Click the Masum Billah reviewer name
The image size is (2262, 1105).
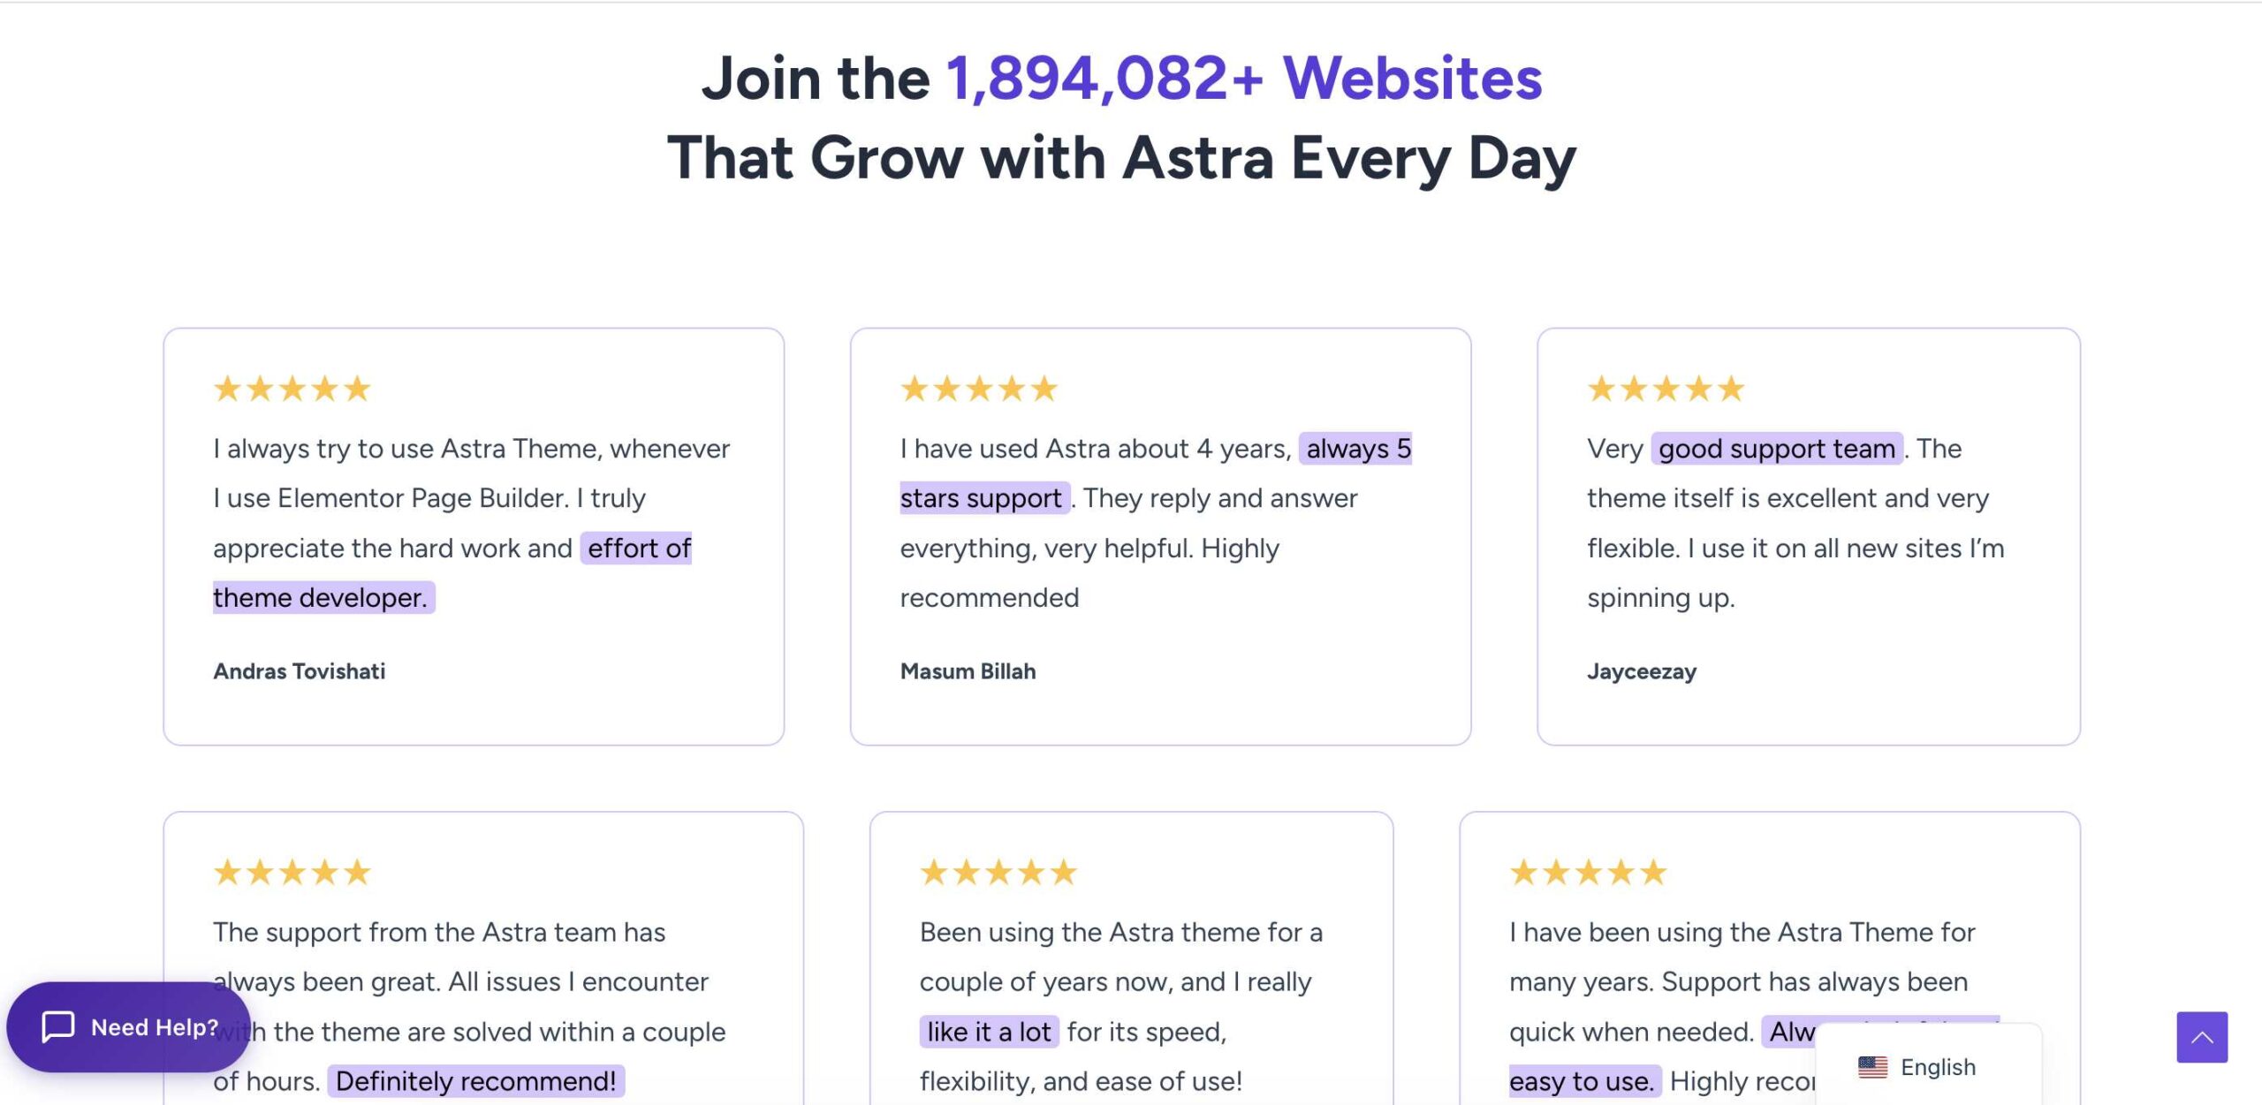(968, 671)
